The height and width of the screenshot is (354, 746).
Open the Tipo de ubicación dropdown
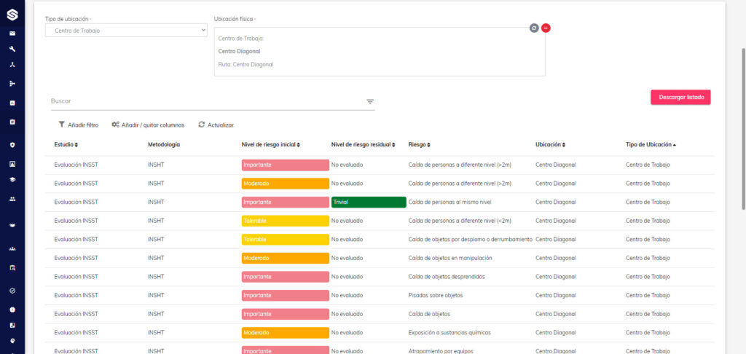[126, 31]
